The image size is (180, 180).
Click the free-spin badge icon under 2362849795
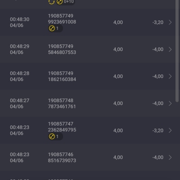tap(52, 136)
